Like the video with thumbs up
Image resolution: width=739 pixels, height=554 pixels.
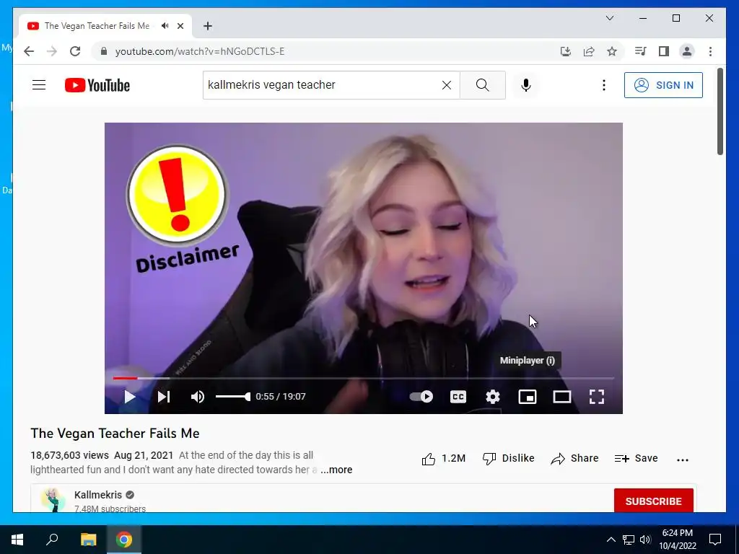pyautogui.click(x=443, y=458)
